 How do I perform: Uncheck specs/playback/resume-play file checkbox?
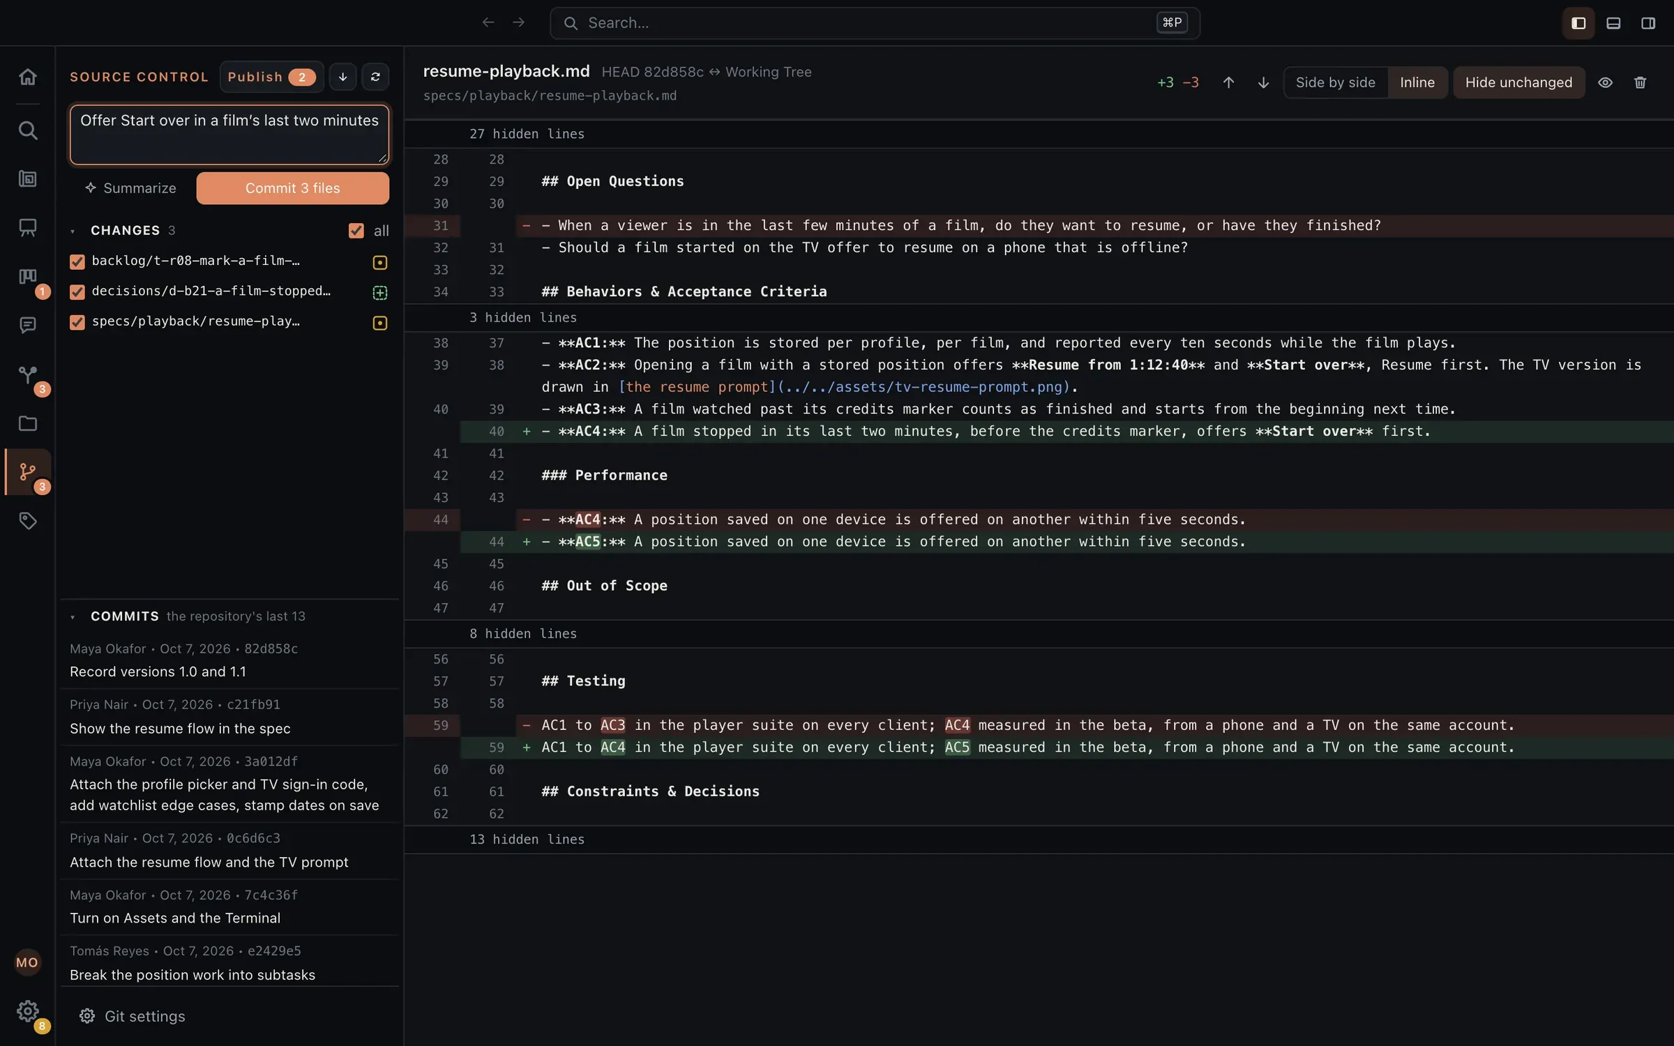[x=77, y=322]
